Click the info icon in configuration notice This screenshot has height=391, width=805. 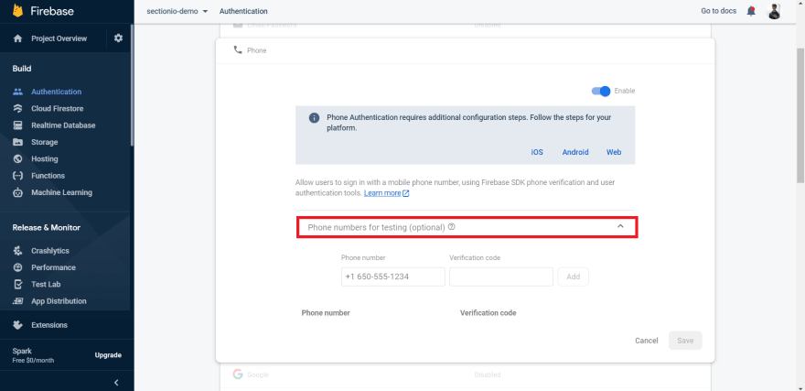pyautogui.click(x=314, y=118)
